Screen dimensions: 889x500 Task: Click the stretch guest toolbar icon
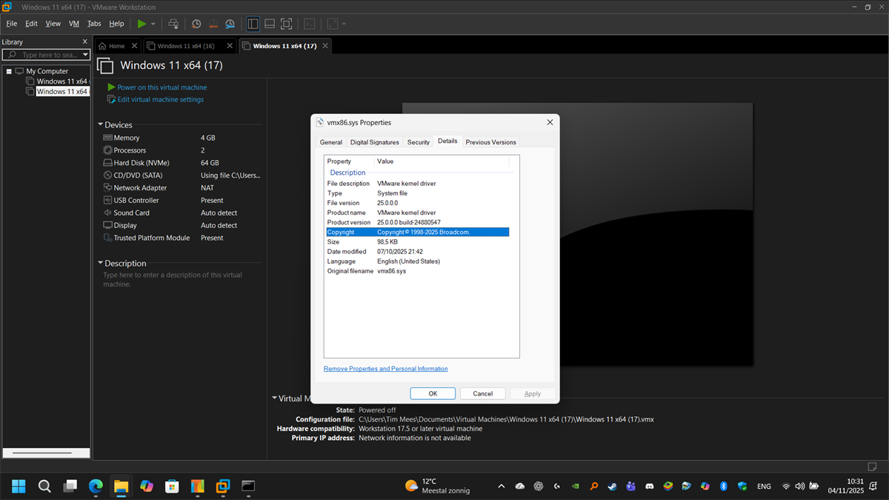point(333,24)
